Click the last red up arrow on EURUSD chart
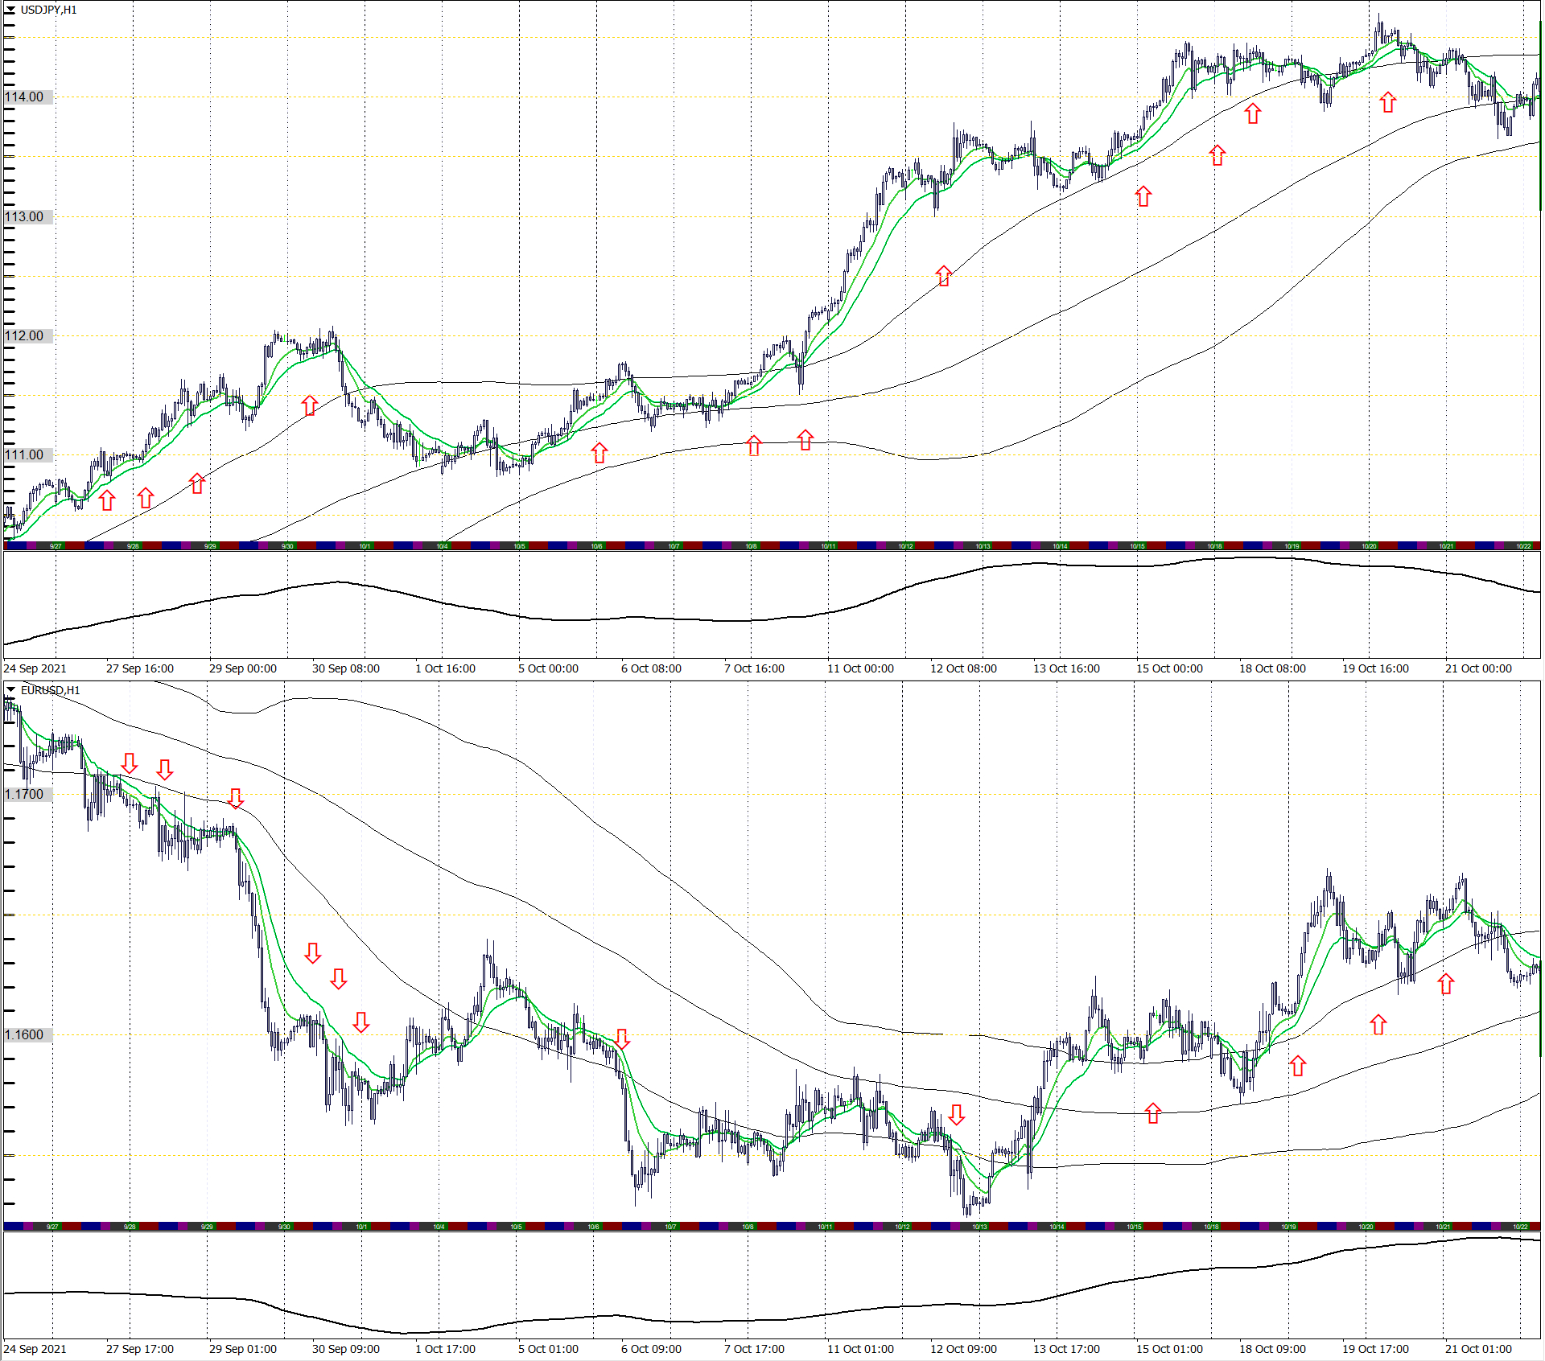Image resolution: width=1545 pixels, height=1361 pixels. [1446, 983]
